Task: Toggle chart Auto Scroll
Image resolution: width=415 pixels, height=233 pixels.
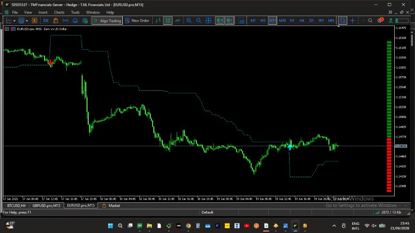Action: click(x=220, y=20)
